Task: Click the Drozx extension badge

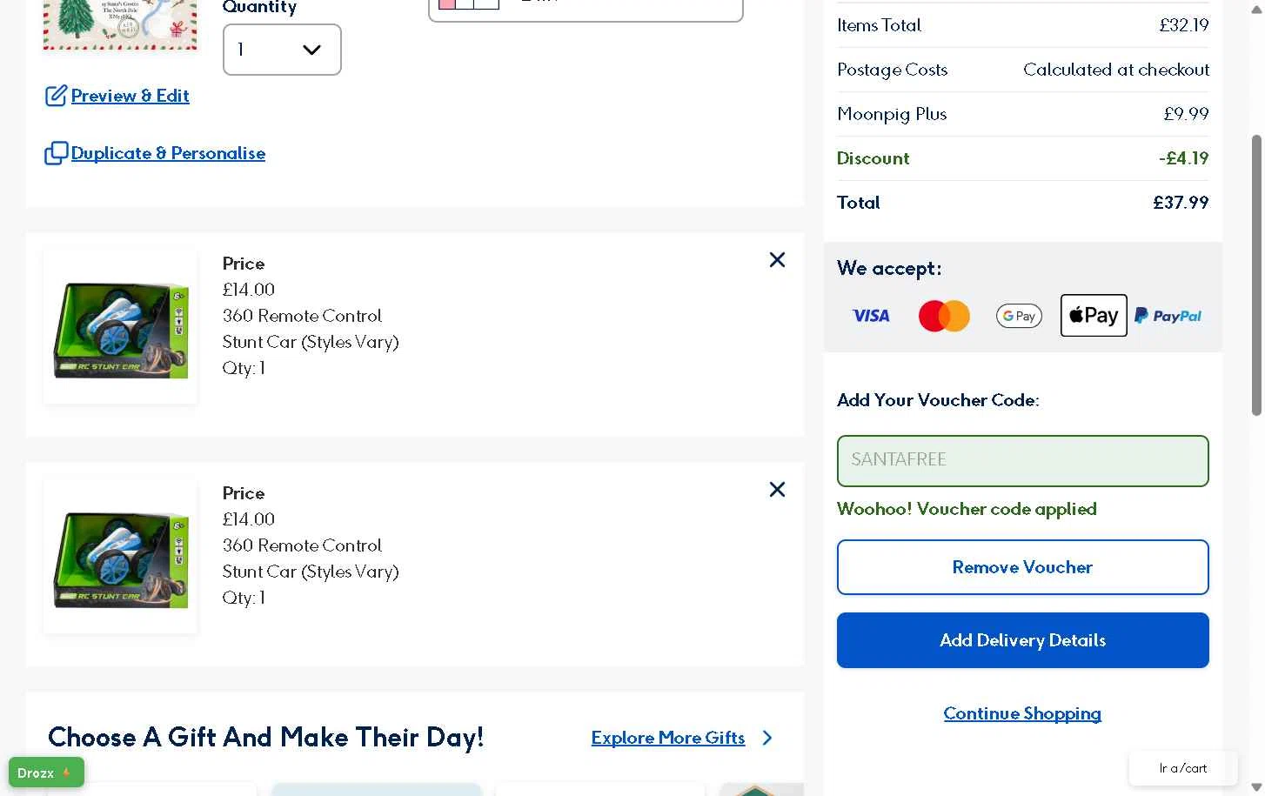Action: tap(46, 773)
